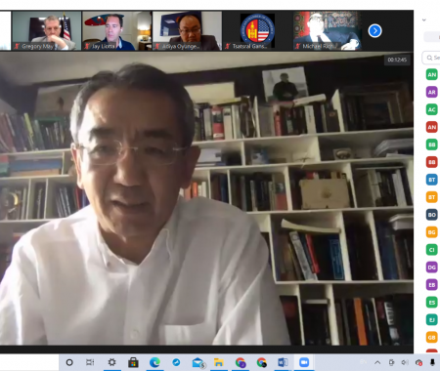This screenshot has height=371, width=440.
Task: Select the green CI participant avatar
Action: (x=431, y=250)
